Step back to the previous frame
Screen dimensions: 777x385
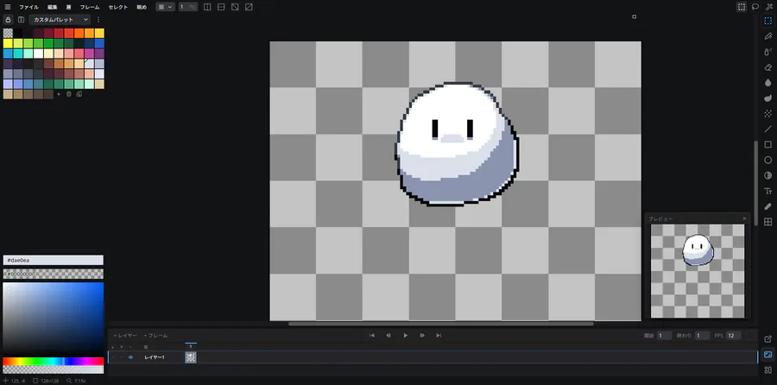click(388, 336)
